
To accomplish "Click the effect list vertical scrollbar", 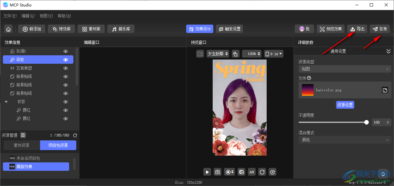I will pos(77,66).
